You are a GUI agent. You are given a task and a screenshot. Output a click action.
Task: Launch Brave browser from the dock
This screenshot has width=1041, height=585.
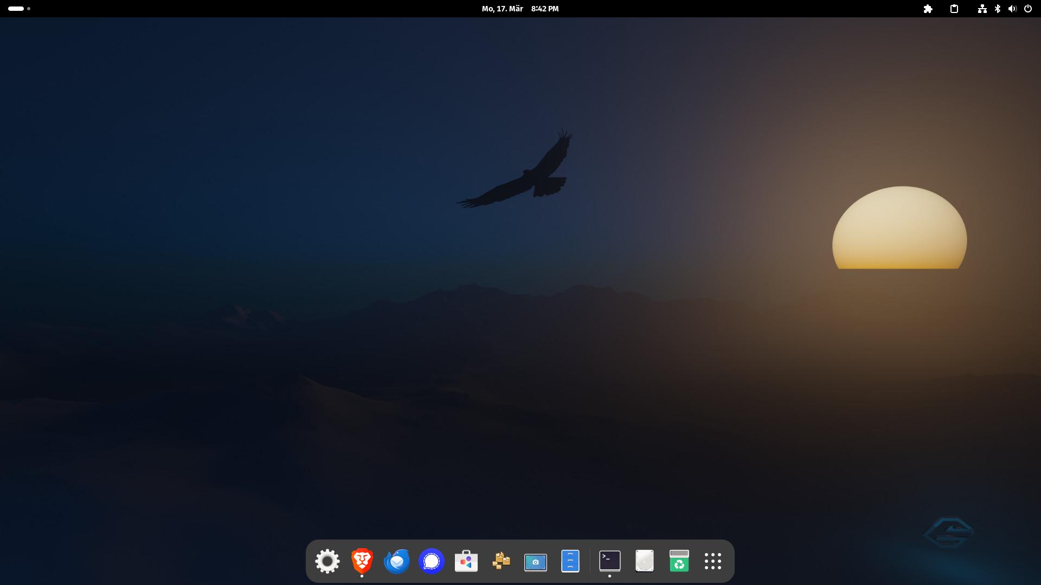click(x=362, y=561)
